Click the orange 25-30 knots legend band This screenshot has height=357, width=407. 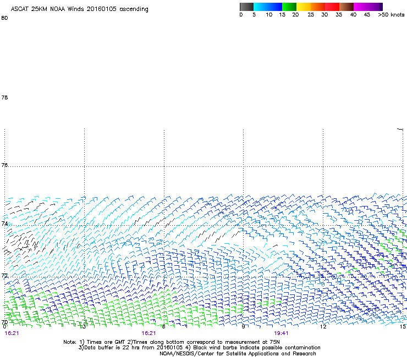[318, 7]
